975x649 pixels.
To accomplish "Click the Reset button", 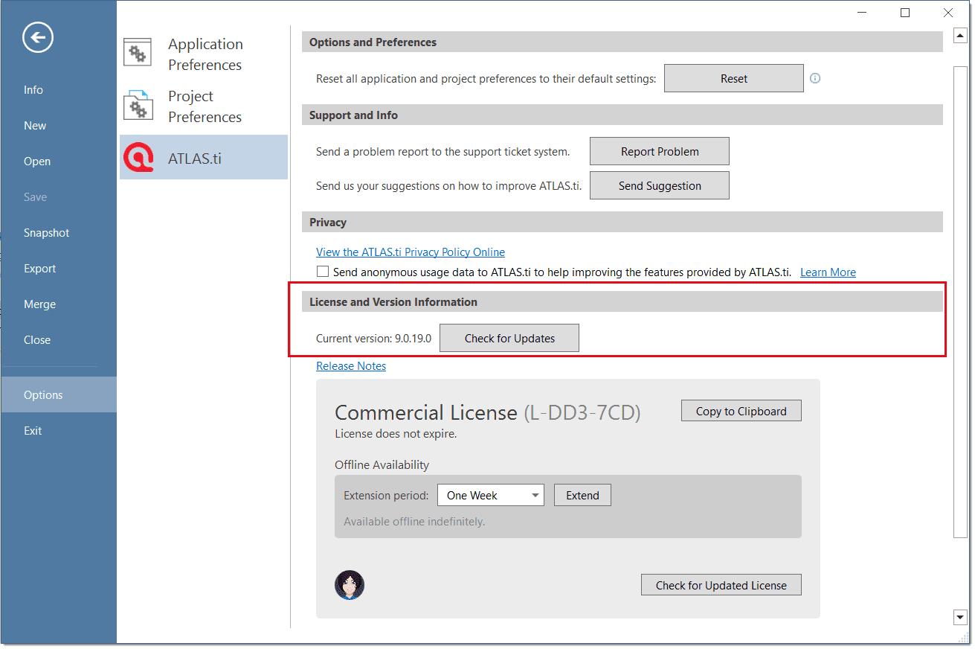I will (x=734, y=78).
